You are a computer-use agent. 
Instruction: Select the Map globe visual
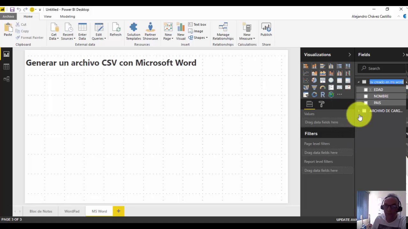coord(331,80)
